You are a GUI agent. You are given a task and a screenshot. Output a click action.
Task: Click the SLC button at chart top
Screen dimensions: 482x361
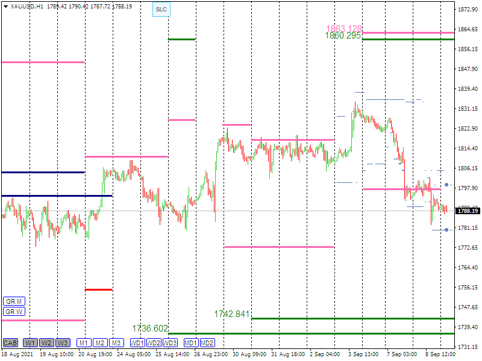click(x=161, y=10)
